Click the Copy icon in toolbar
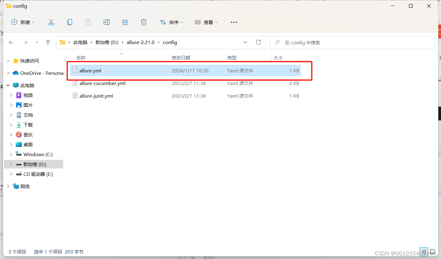Screen dimensions: 441x259 tap(70, 22)
